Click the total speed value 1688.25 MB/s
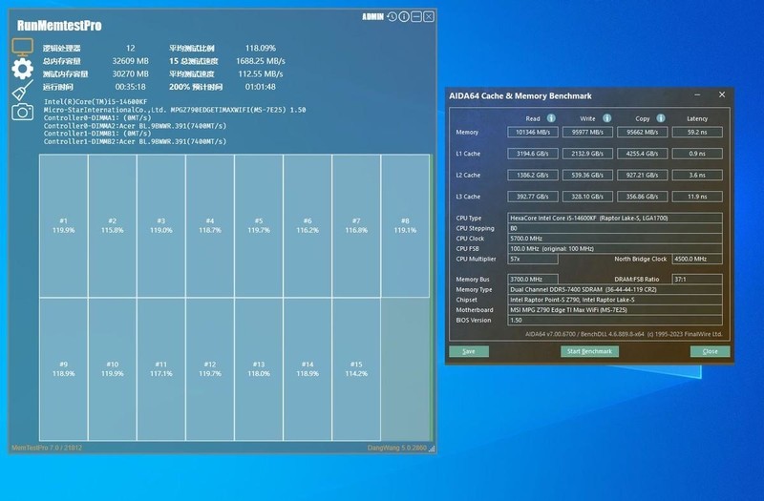Viewport: 764px width, 501px height. (x=260, y=61)
